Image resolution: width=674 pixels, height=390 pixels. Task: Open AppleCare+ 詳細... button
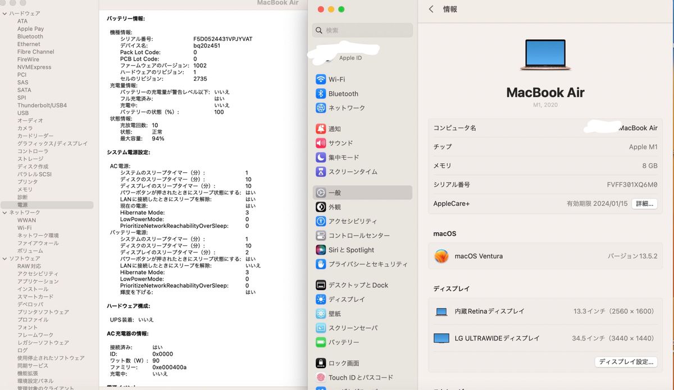click(x=644, y=204)
